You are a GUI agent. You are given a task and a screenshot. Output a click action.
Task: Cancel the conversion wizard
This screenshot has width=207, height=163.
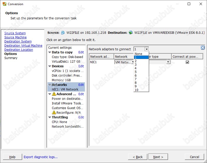click(x=194, y=157)
